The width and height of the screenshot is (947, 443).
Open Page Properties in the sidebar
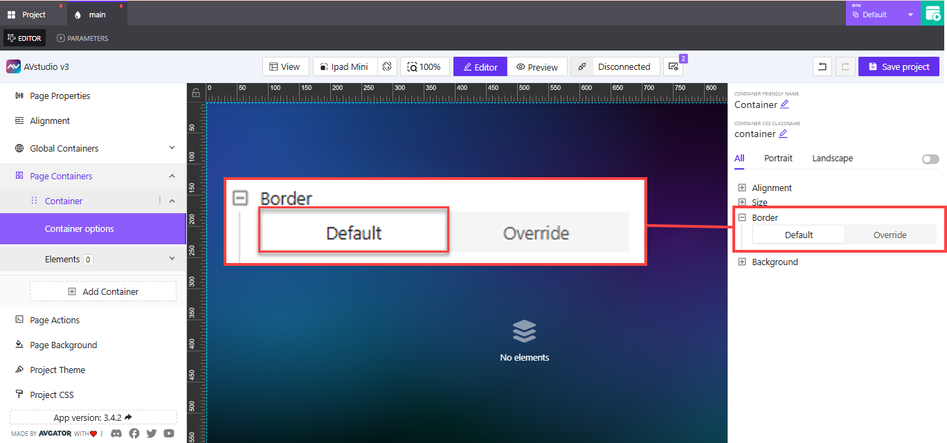click(59, 96)
